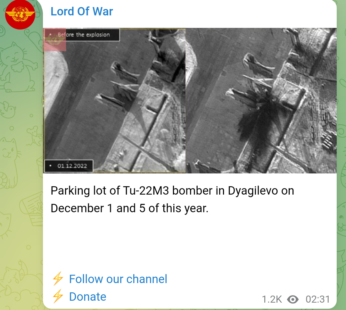The height and width of the screenshot is (310, 346).
Task: Select the Tu-22M3 Dyagilevo caption text
Action: pos(172,199)
